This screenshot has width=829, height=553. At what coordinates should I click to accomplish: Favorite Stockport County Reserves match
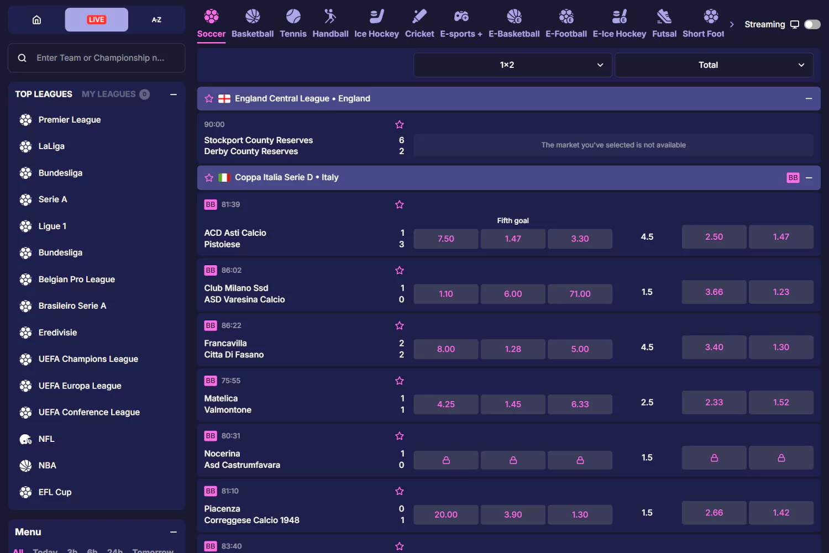tap(400, 125)
